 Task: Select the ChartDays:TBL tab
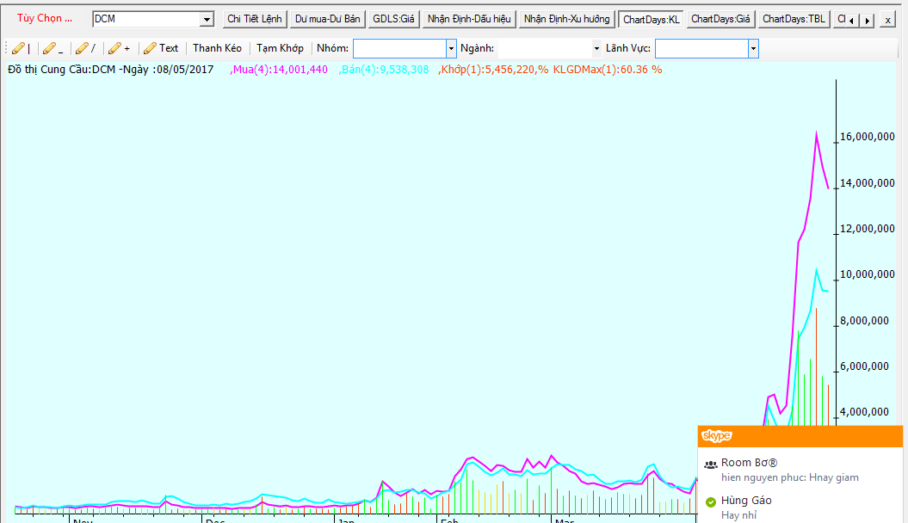point(794,19)
